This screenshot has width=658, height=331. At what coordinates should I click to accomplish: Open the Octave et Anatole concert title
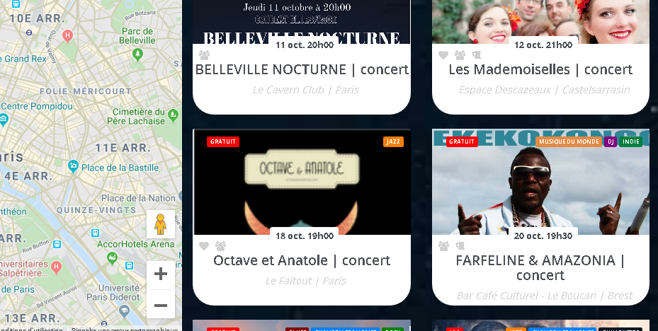pyautogui.click(x=302, y=260)
